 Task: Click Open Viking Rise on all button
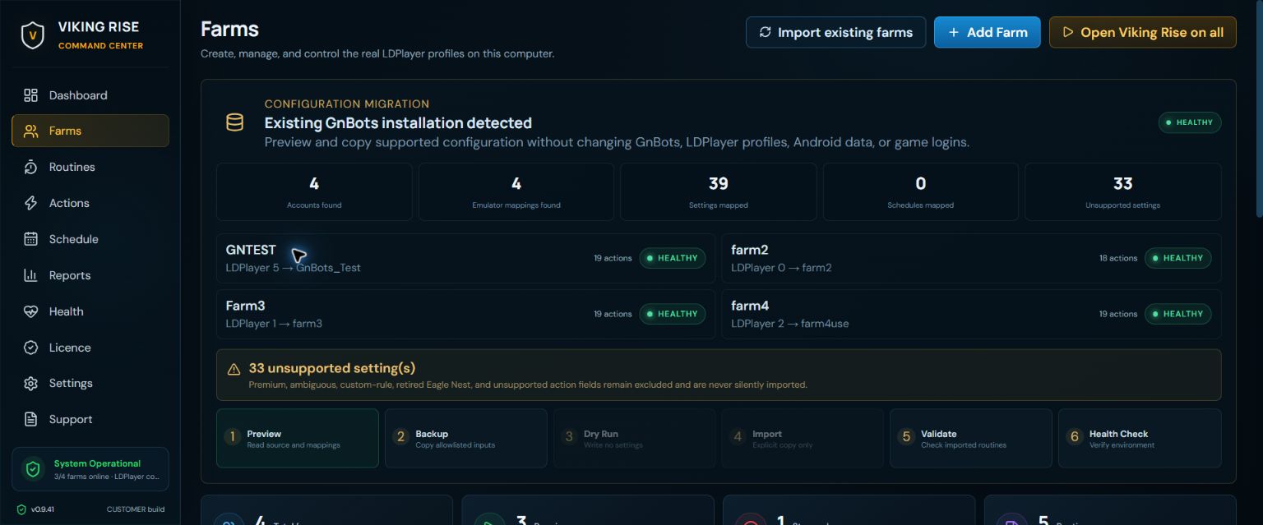pyautogui.click(x=1143, y=32)
